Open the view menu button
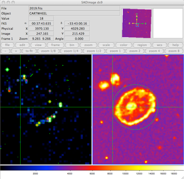The height and width of the screenshot is (179, 184). [x=38, y=45]
